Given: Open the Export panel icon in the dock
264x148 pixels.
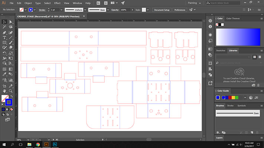Looking at the screenshot, I should 210,83.
